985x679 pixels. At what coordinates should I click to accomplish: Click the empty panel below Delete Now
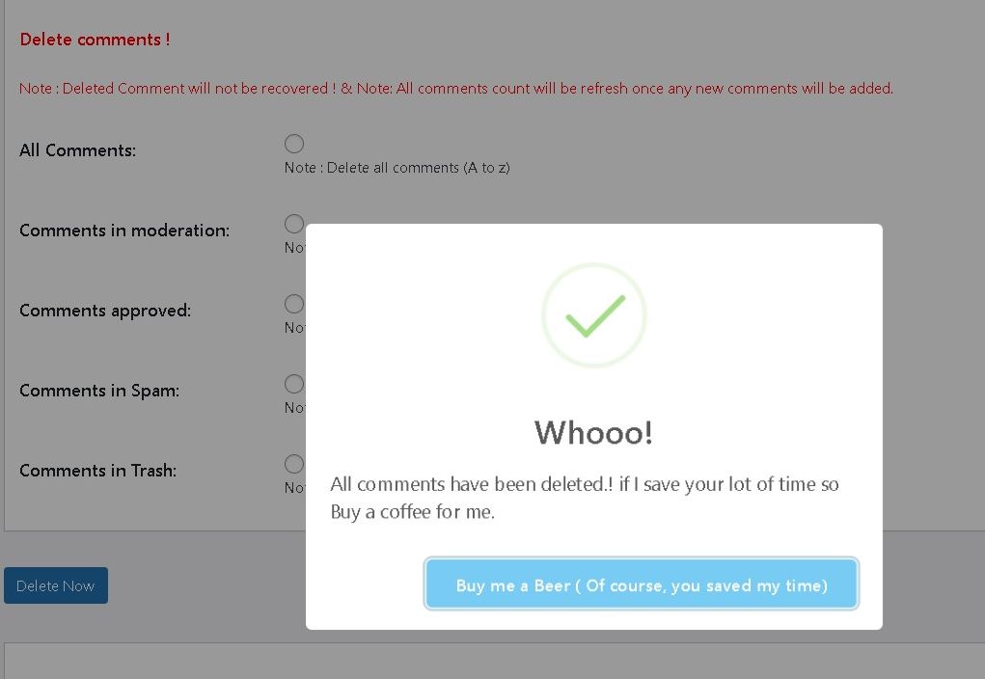tap(154, 662)
